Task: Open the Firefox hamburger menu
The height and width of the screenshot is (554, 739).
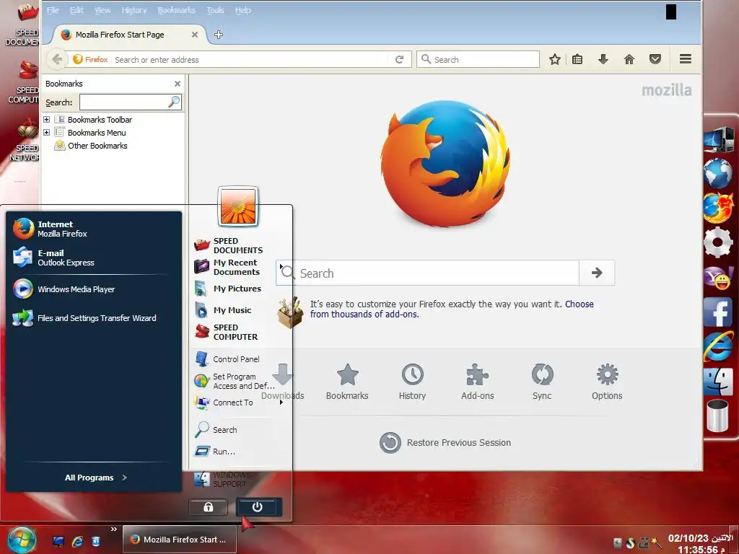Action: [686, 59]
